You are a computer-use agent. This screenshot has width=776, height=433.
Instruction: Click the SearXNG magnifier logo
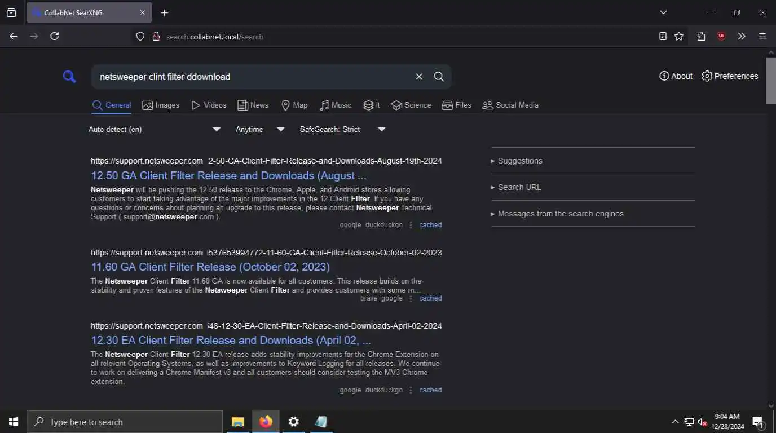coord(69,77)
